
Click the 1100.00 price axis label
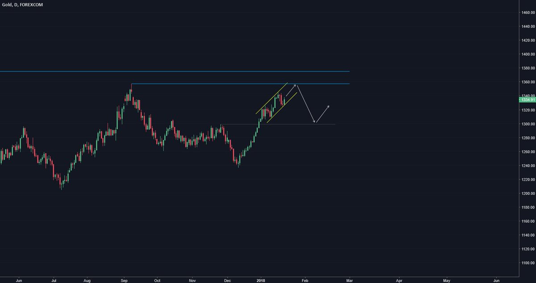[528, 263]
